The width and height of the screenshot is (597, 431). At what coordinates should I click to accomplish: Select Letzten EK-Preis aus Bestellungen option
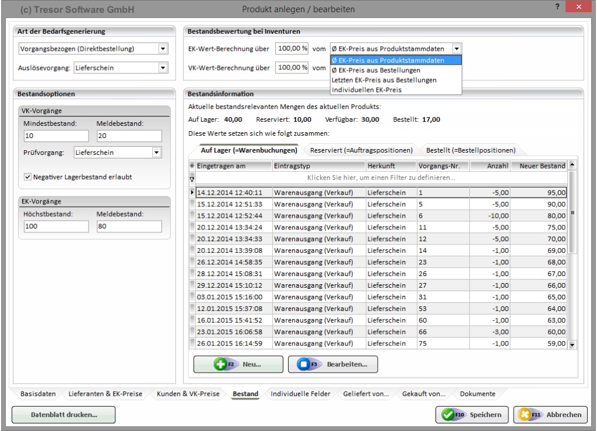(384, 80)
